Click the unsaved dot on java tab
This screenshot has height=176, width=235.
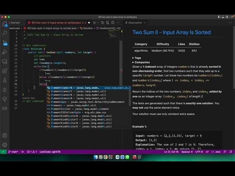89,23
